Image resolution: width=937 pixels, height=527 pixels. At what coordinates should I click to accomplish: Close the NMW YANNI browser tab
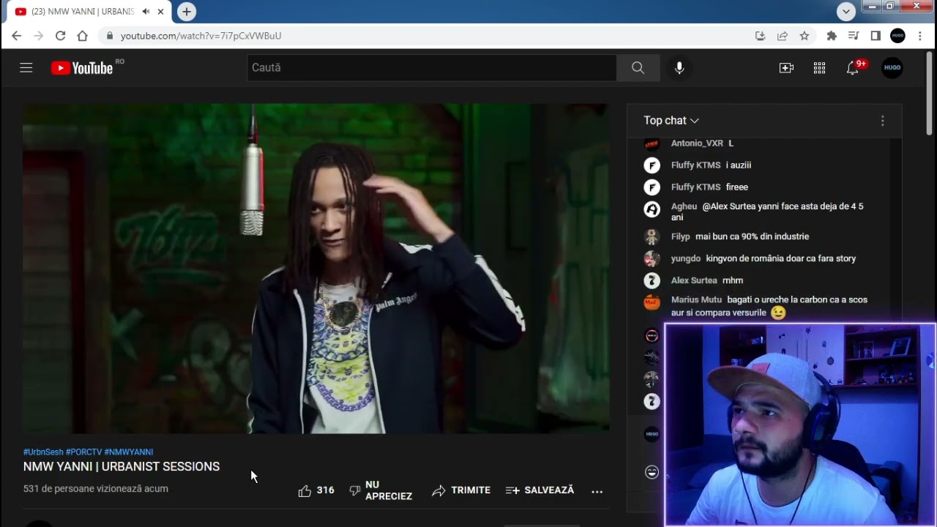[x=160, y=12]
